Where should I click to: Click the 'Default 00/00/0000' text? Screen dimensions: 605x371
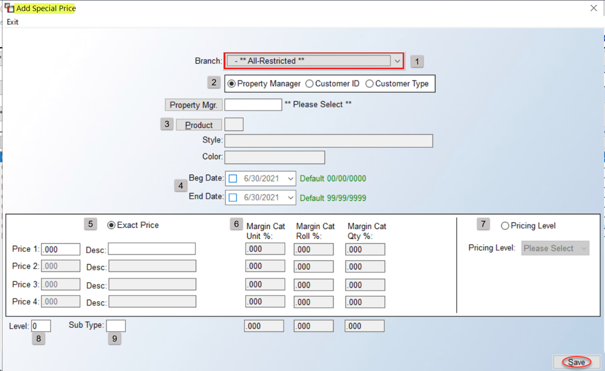pyautogui.click(x=333, y=179)
